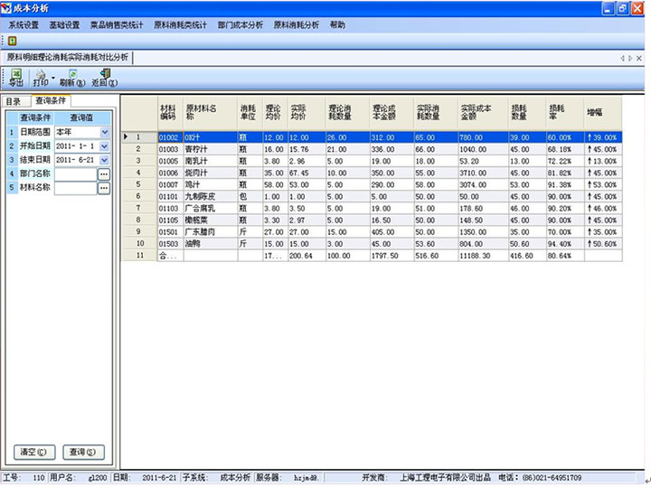Click the 材料名称 browse ellipsis button
This screenshot has height=487, width=651.
click(x=104, y=188)
